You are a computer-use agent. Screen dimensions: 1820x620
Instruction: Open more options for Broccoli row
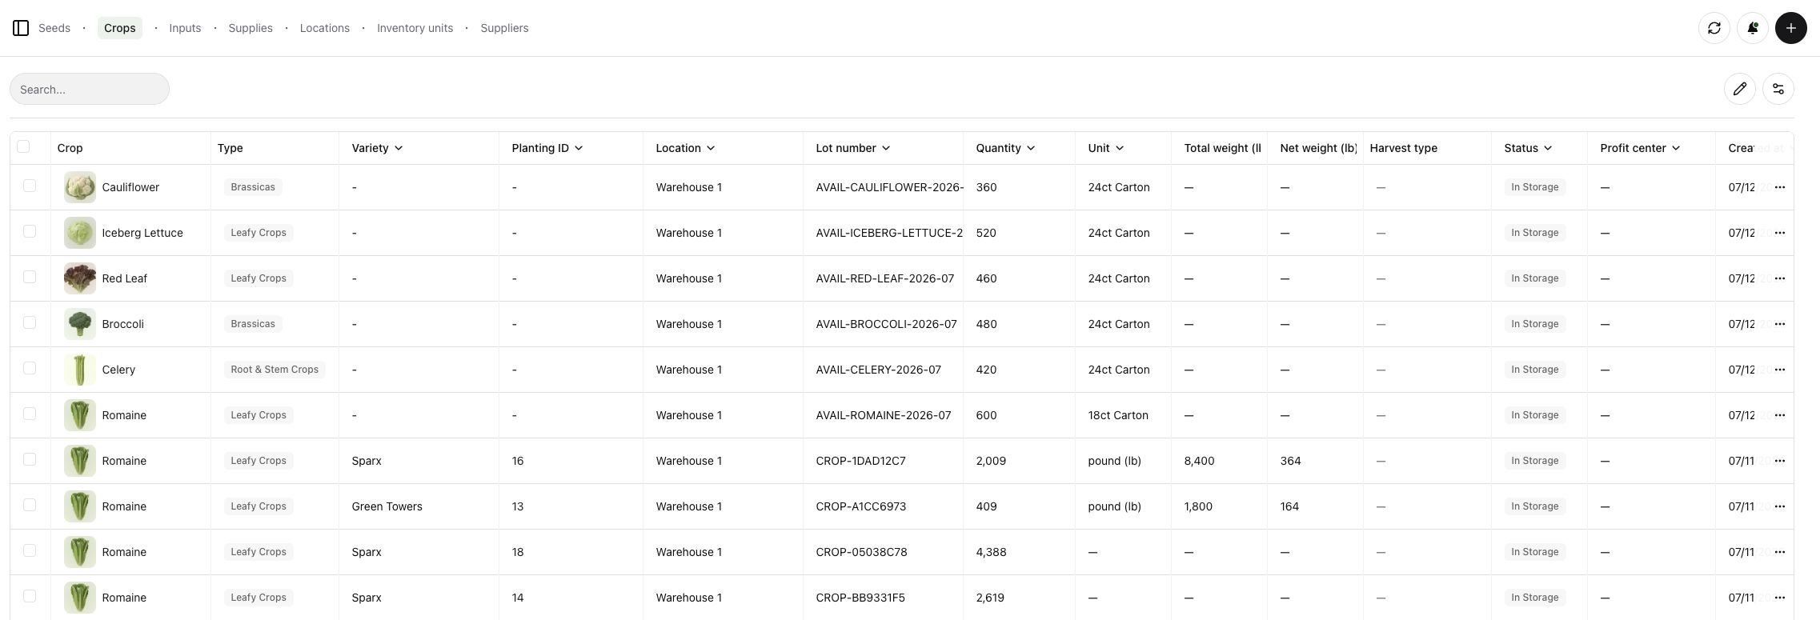pyautogui.click(x=1779, y=324)
